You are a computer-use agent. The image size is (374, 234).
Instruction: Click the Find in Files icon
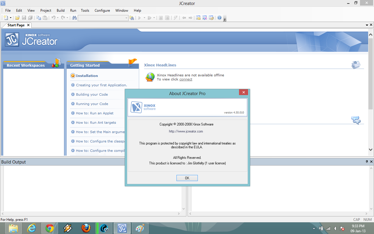coord(132,18)
